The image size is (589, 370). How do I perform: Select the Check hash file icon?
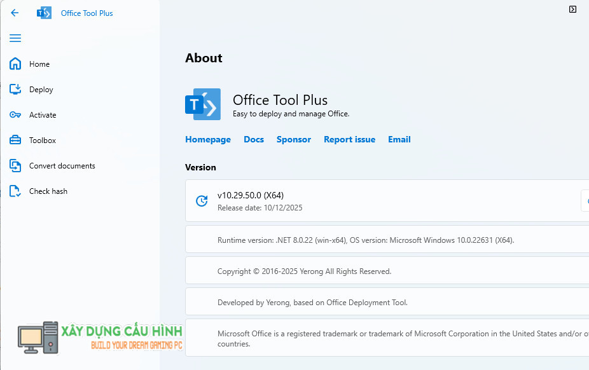(16, 191)
